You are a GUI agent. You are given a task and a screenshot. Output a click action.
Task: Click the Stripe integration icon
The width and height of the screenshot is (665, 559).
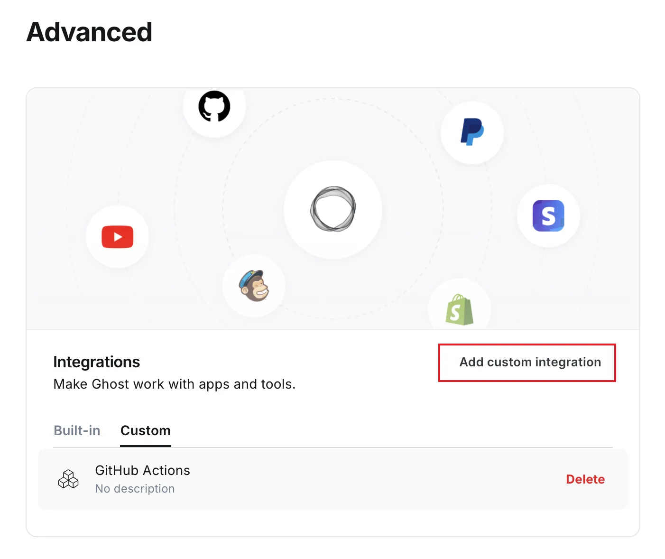(548, 216)
